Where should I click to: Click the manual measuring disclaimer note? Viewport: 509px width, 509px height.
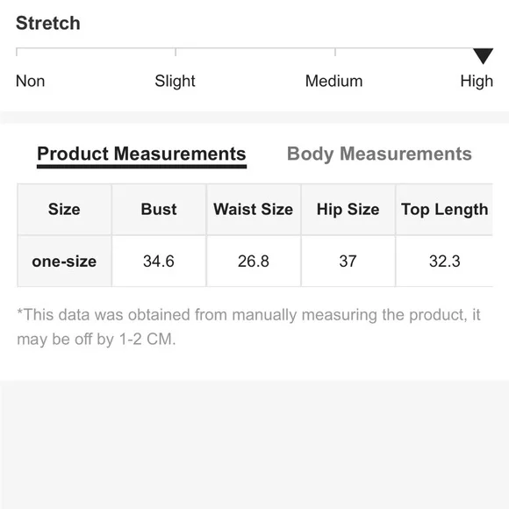[248, 326]
